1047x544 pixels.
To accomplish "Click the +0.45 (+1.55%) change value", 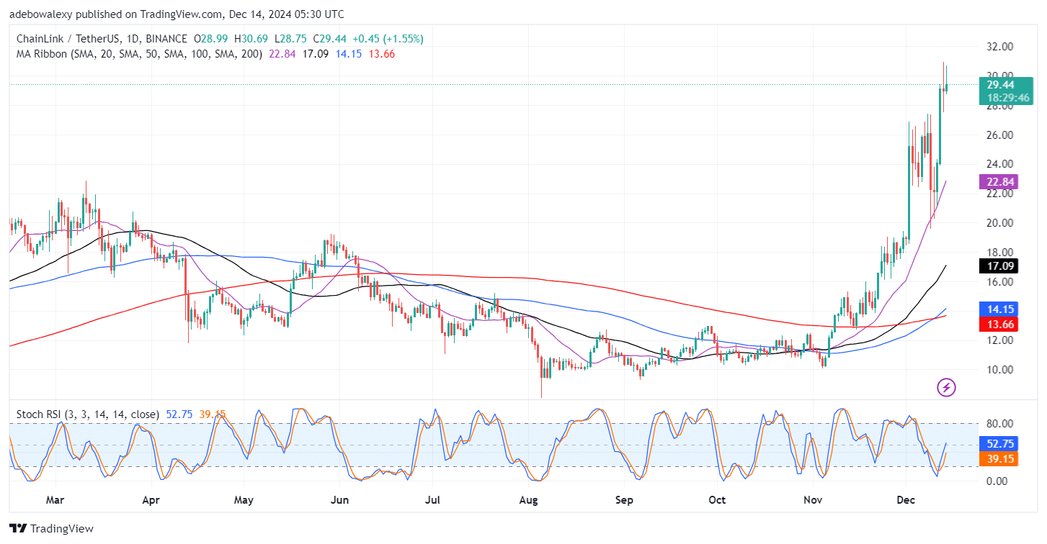I will tap(388, 38).
